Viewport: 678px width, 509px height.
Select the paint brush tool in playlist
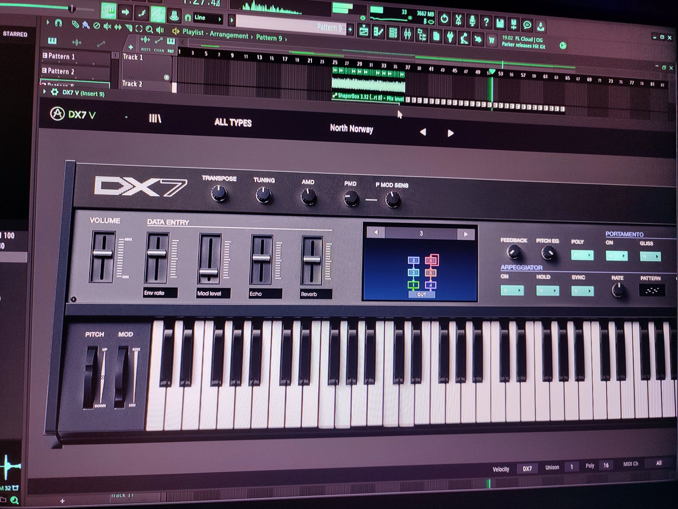coord(86,25)
